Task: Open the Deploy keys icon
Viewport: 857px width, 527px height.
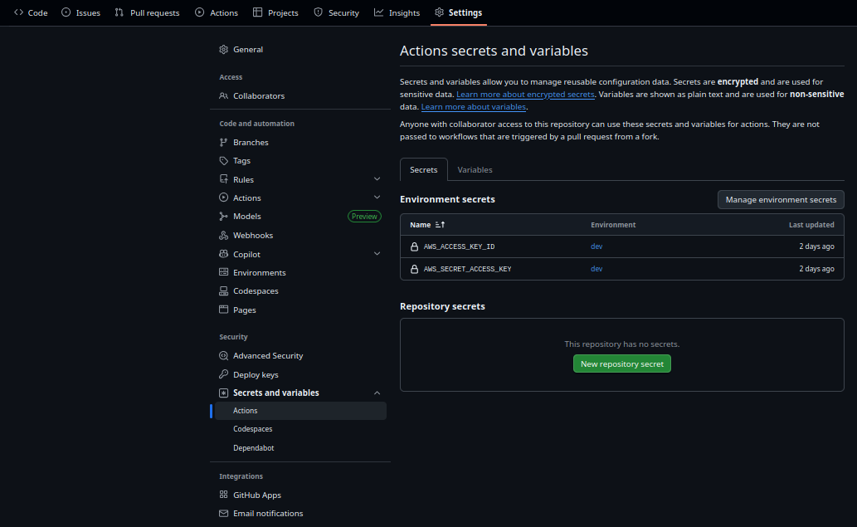Action: (x=222, y=374)
